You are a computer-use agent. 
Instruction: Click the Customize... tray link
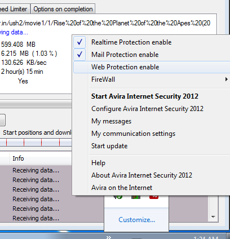pos(137,220)
